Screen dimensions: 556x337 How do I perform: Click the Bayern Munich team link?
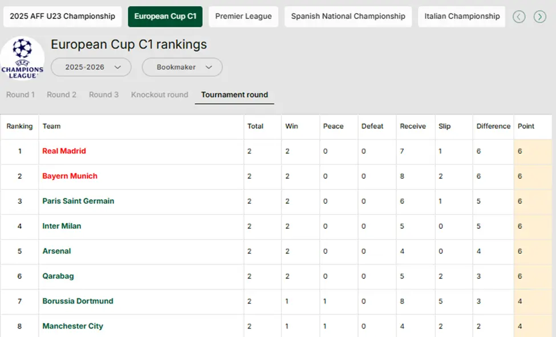(70, 176)
